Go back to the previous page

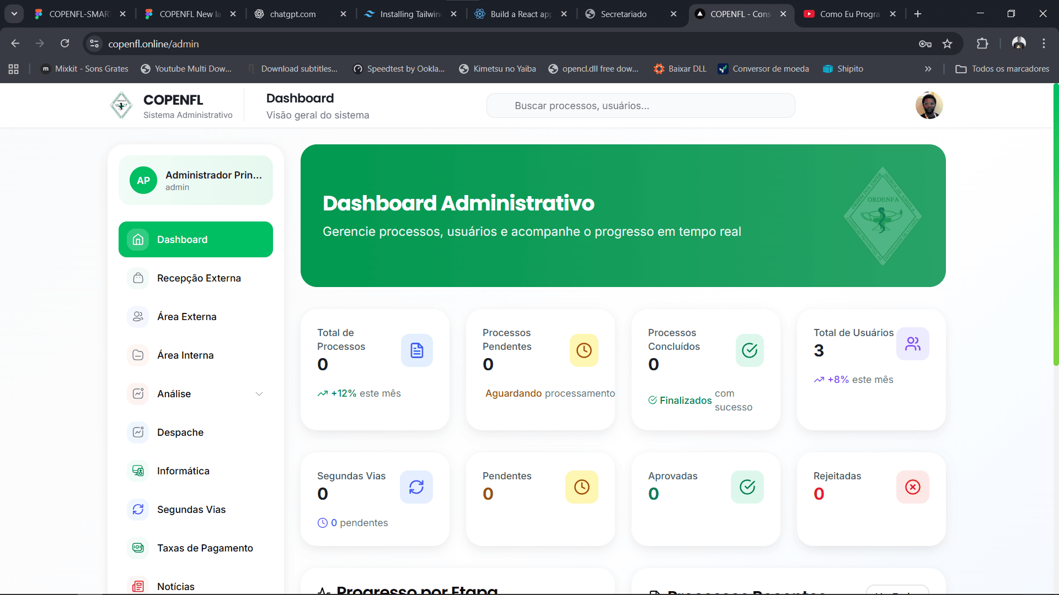(15, 44)
